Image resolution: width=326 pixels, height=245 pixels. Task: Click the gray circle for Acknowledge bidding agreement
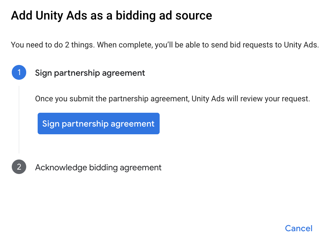19,167
